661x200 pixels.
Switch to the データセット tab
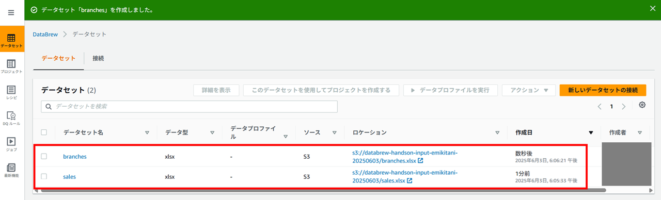[58, 59]
